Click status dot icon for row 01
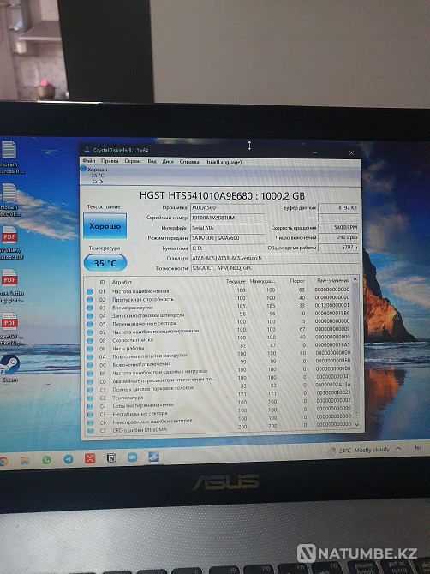Screen dimensions: 430x574 90,291
